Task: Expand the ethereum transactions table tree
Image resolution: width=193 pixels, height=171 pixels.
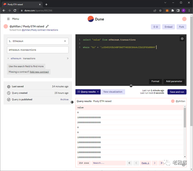Action: 8,58
